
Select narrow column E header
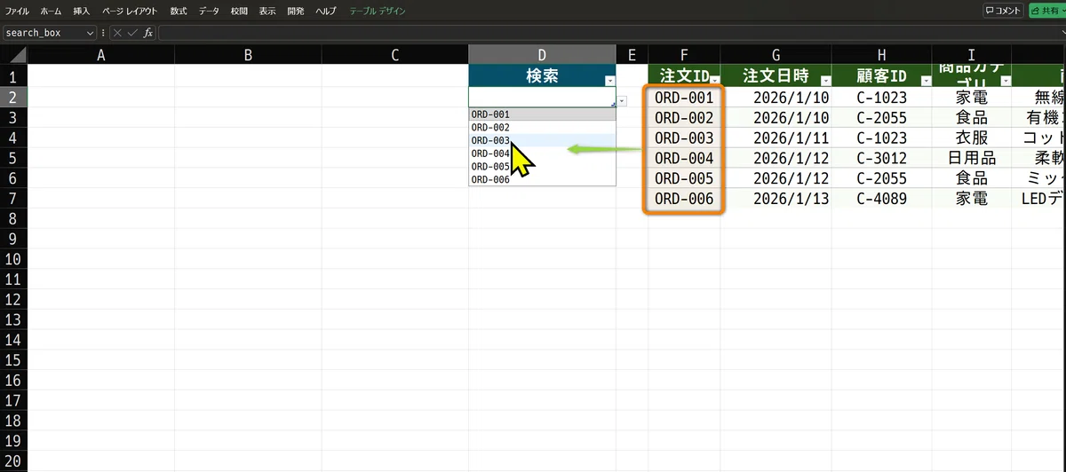pyautogui.click(x=632, y=55)
